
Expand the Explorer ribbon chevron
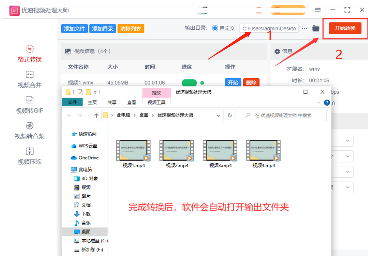[x=319, y=103]
